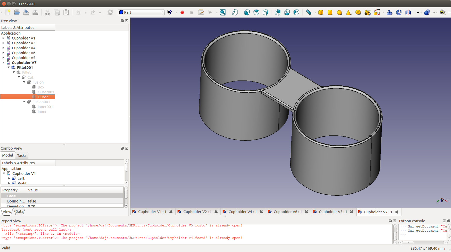Create a Torus primitive solid
451x252 pixels.
point(358,12)
